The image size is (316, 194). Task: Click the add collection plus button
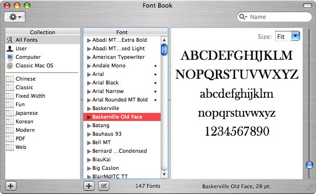[x=11, y=186]
